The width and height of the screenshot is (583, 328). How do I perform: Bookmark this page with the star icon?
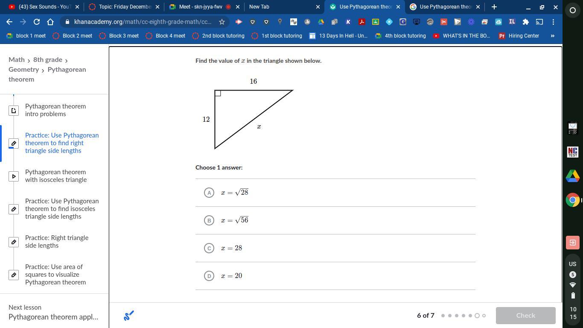222,22
